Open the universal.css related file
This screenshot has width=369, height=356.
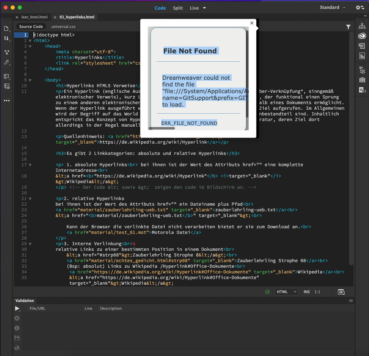click(x=63, y=27)
